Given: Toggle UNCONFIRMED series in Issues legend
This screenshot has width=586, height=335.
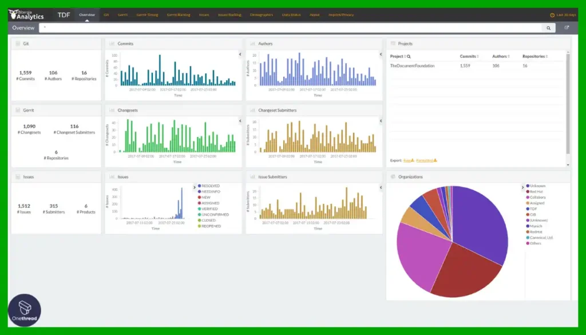Looking at the screenshot, I should point(213,215).
